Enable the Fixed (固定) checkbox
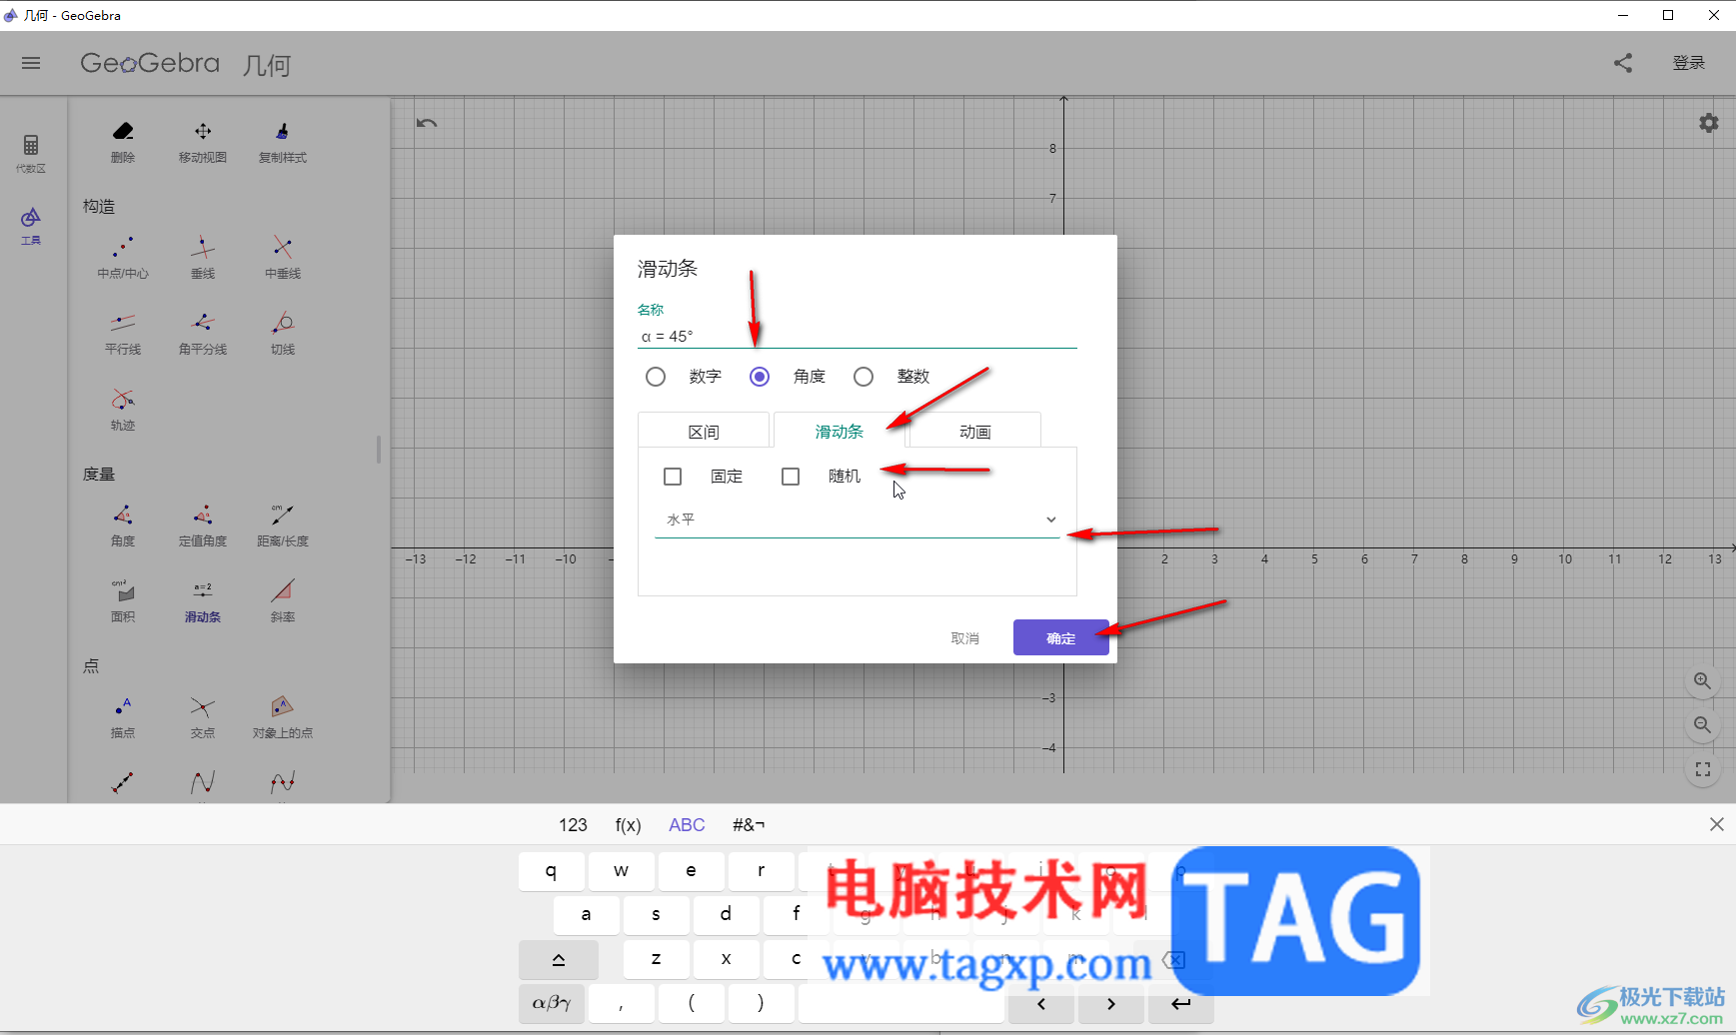1736x1035 pixels. [673, 477]
